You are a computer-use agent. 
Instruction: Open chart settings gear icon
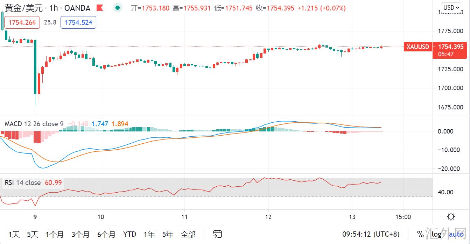point(451,217)
